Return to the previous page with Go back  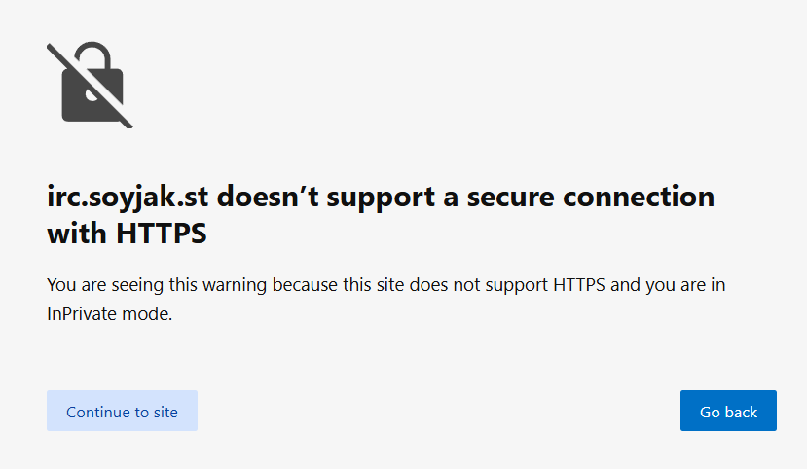[x=728, y=411]
